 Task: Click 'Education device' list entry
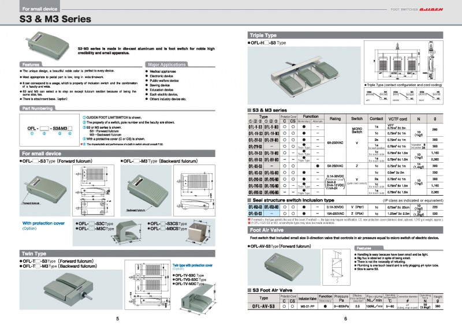click(x=162, y=90)
